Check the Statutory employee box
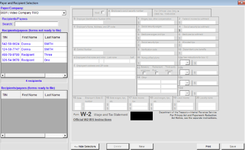 click(144, 73)
